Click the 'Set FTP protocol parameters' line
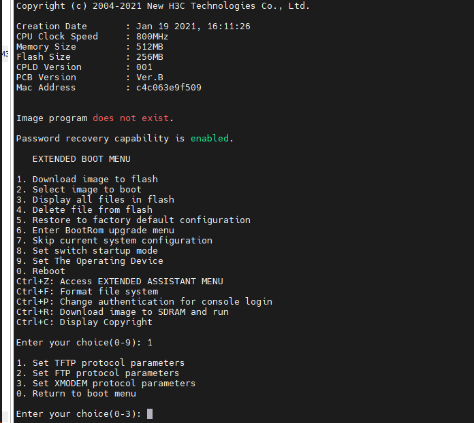The height and width of the screenshot is (423, 474). [97, 373]
